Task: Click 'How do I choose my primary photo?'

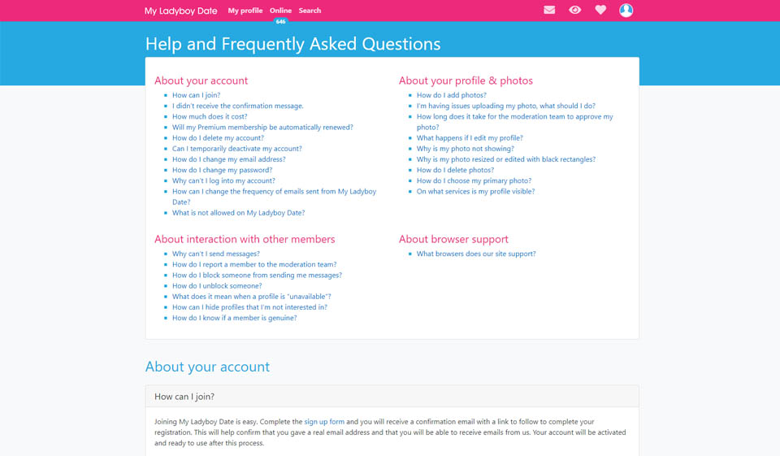Action: pos(474,181)
